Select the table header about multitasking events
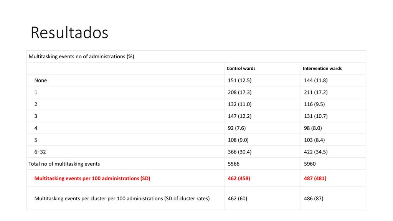 (x=81, y=57)
